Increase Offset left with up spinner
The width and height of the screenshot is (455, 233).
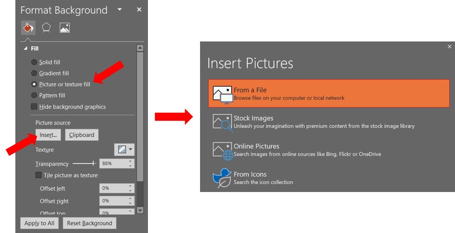point(130,186)
